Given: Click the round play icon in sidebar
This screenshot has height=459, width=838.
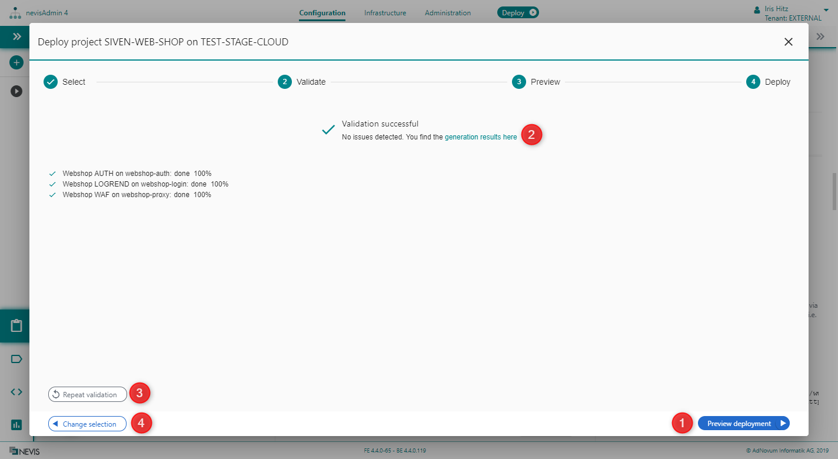Looking at the screenshot, I should point(16,91).
